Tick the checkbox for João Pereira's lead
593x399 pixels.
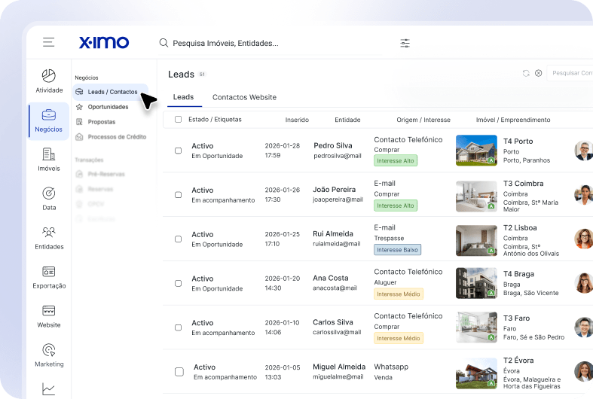pyautogui.click(x=178, y=195)
